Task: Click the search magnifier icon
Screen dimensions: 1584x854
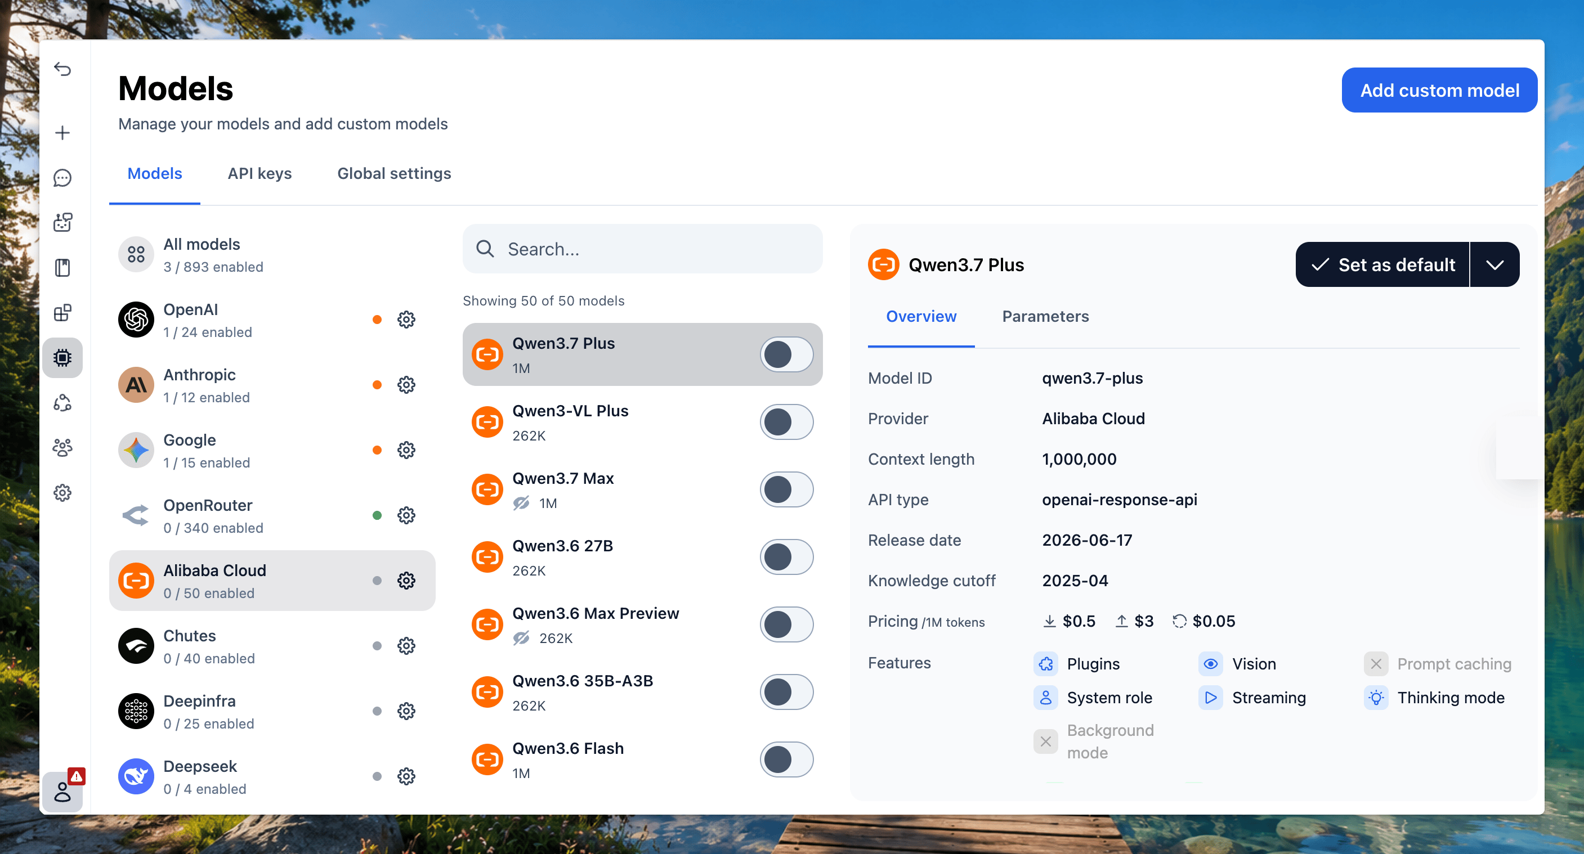Action: tap(485, 249)
